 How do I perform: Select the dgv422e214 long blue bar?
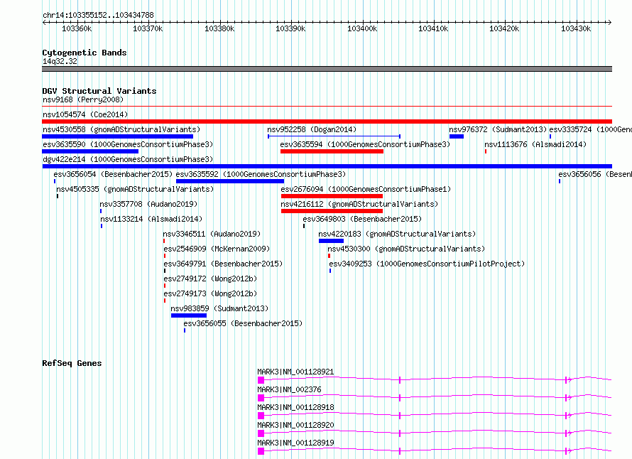tap(327, 166)
